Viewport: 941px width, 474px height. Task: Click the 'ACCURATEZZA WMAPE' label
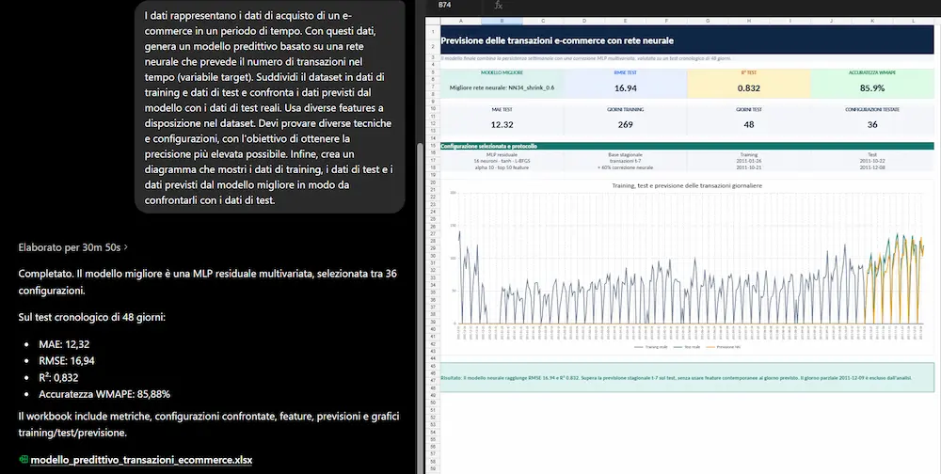(872, 72)
